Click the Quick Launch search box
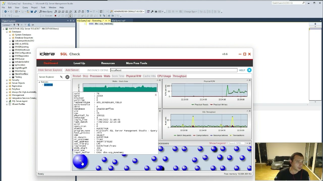Image resolution: width=323 pixels, height=181 pixels. (x=288, y=3)
